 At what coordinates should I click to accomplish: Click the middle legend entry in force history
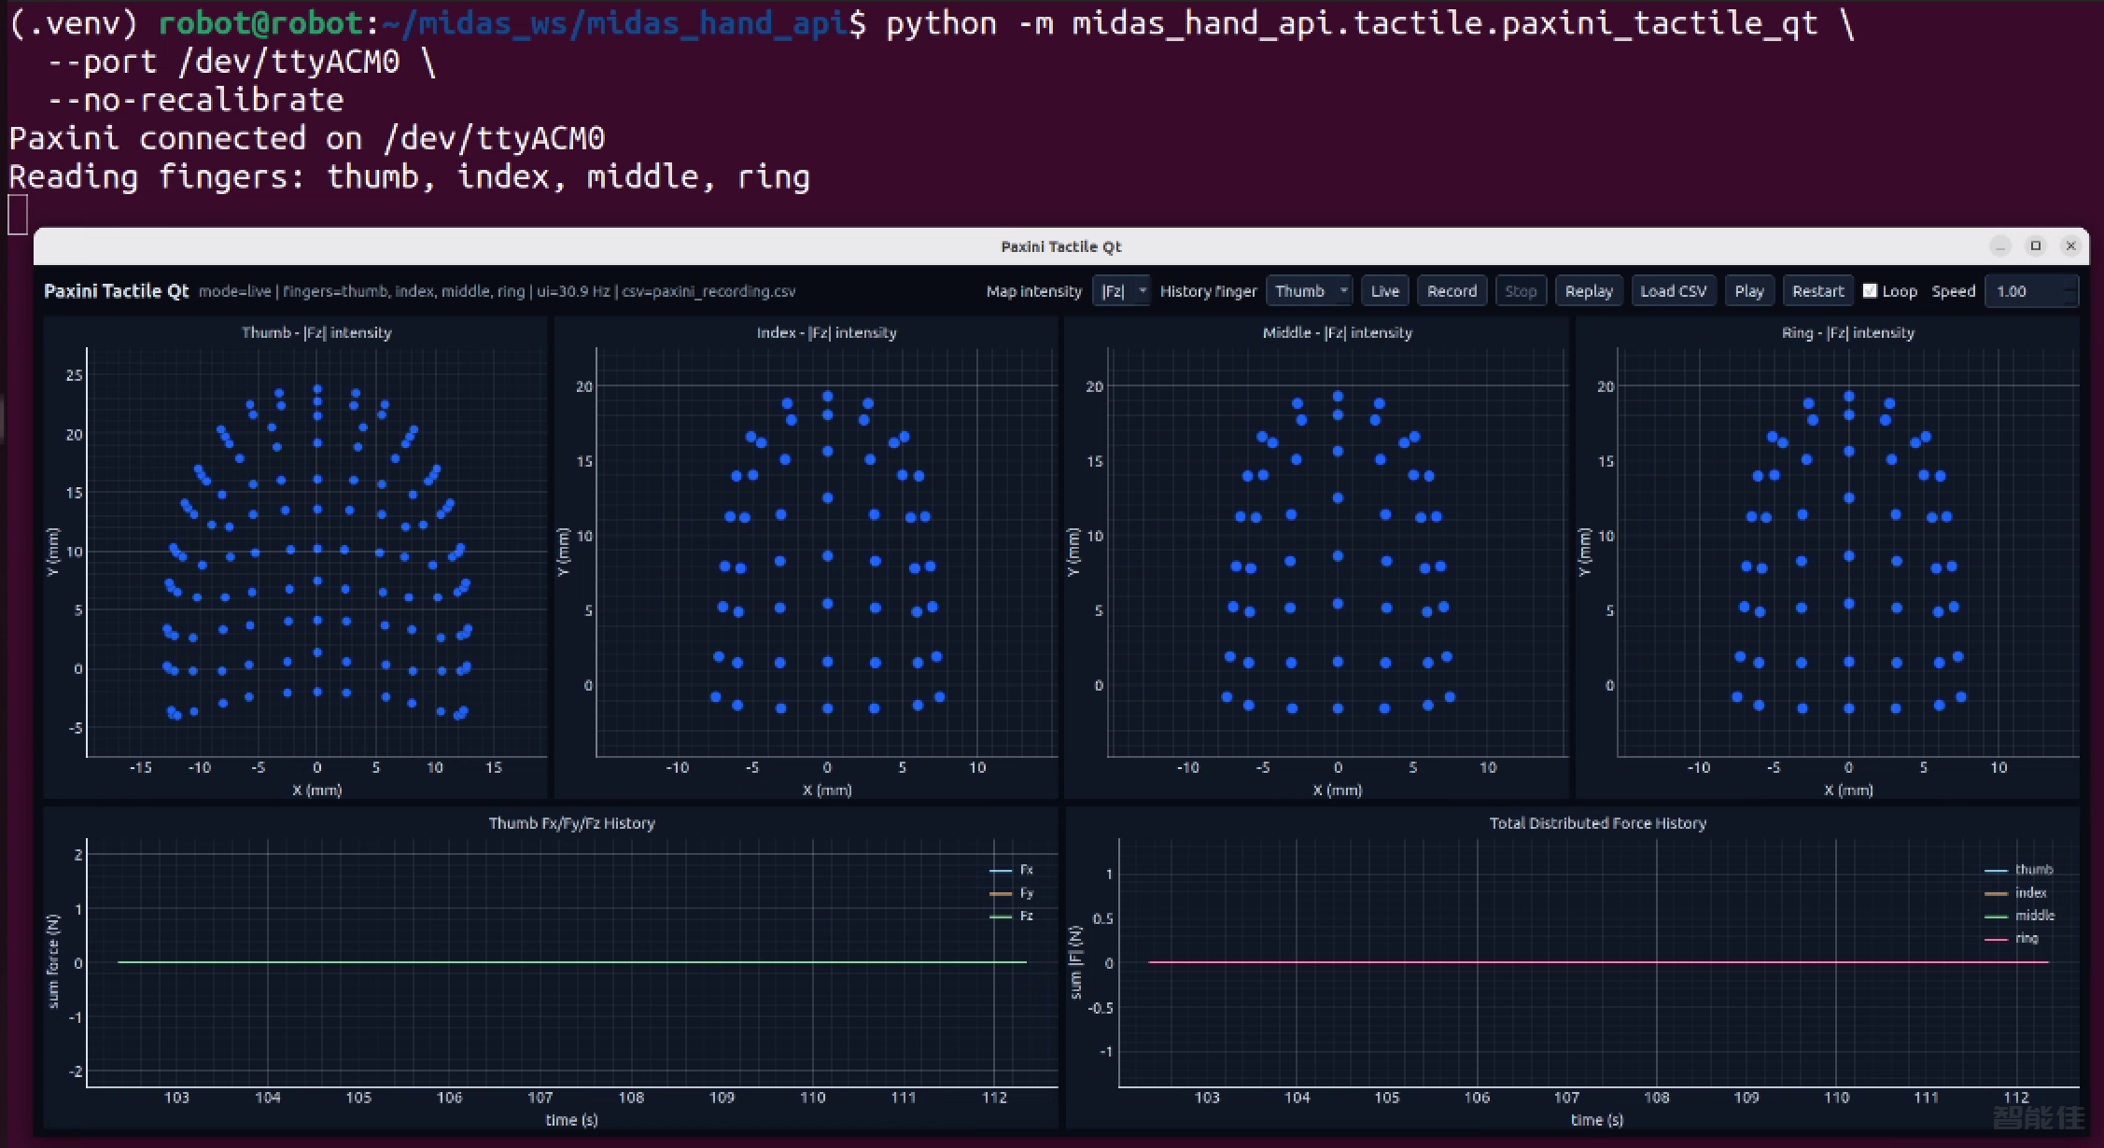(x=2019, y=916)
